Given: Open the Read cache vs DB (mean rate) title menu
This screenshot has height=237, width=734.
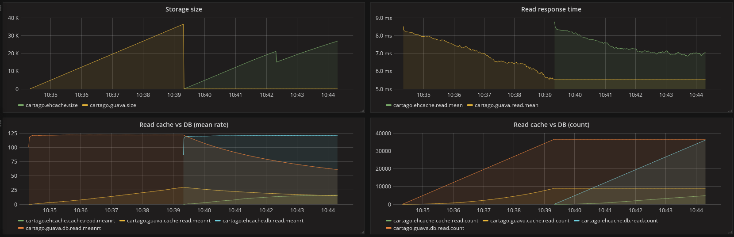Looking at the screenshot, I should [184, 125].
